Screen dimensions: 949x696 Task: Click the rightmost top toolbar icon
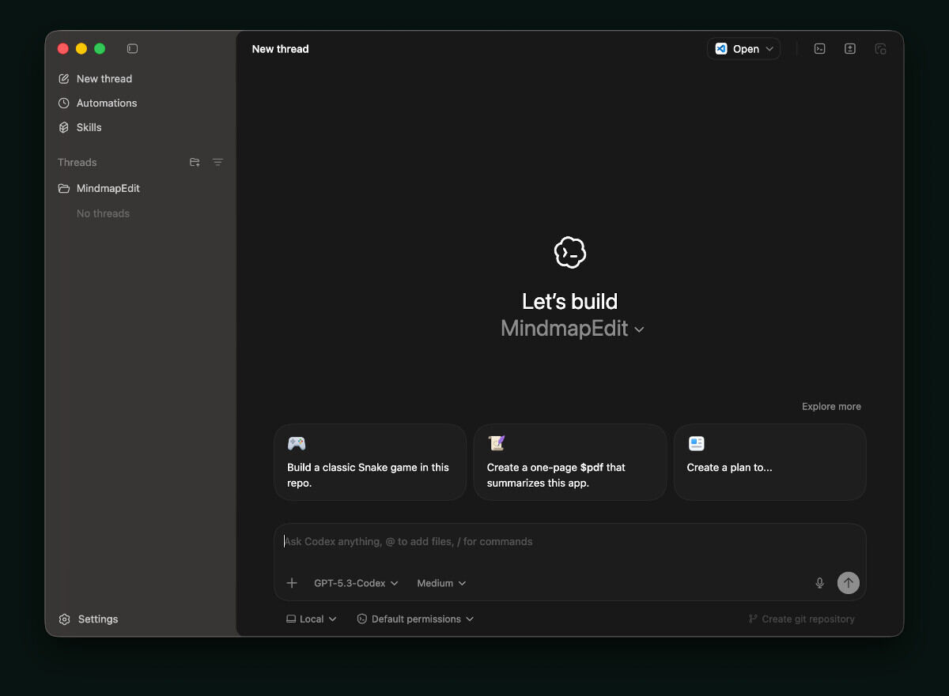(x=880, y=49)
